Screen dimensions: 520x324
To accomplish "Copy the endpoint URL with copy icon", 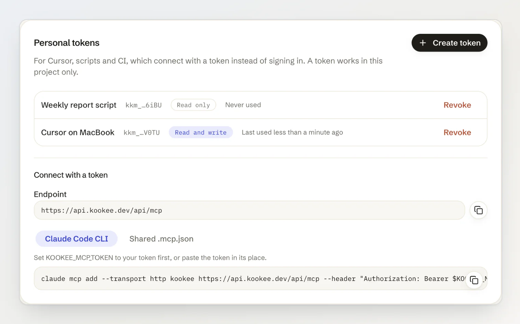I will click(x=478, y=210).
